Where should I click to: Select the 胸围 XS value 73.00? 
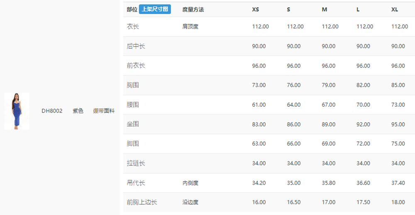[259, 85]
